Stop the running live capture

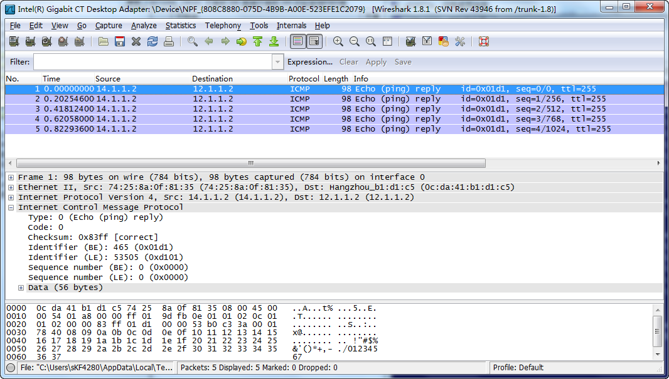63,41
